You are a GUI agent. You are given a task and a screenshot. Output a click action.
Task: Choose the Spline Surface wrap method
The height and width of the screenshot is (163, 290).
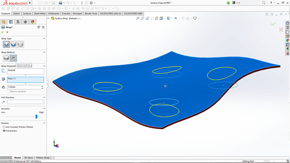(x=14, y=58)
